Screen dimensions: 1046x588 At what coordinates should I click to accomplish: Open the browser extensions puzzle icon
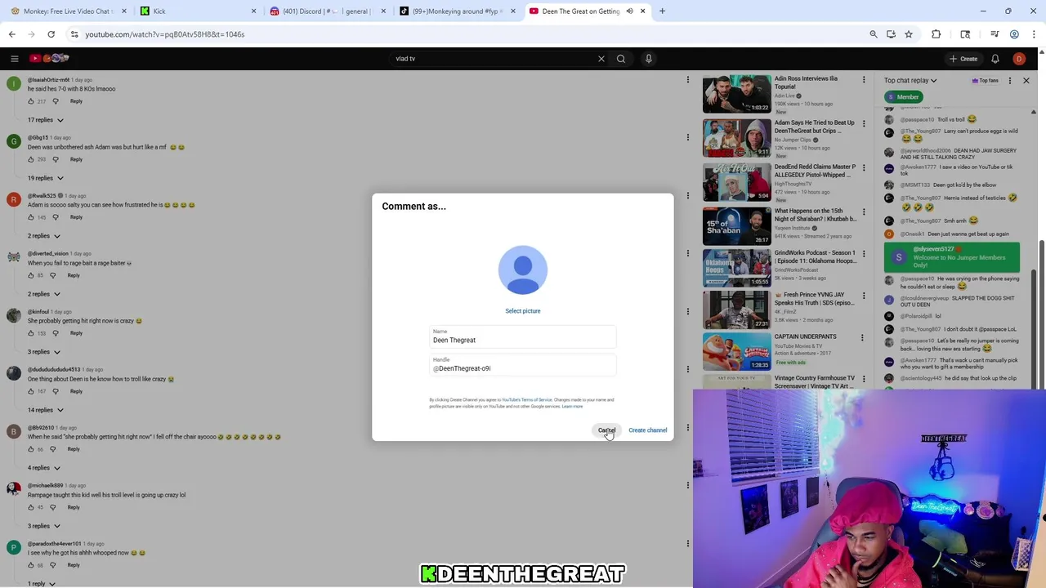click(x=936, y=34)
